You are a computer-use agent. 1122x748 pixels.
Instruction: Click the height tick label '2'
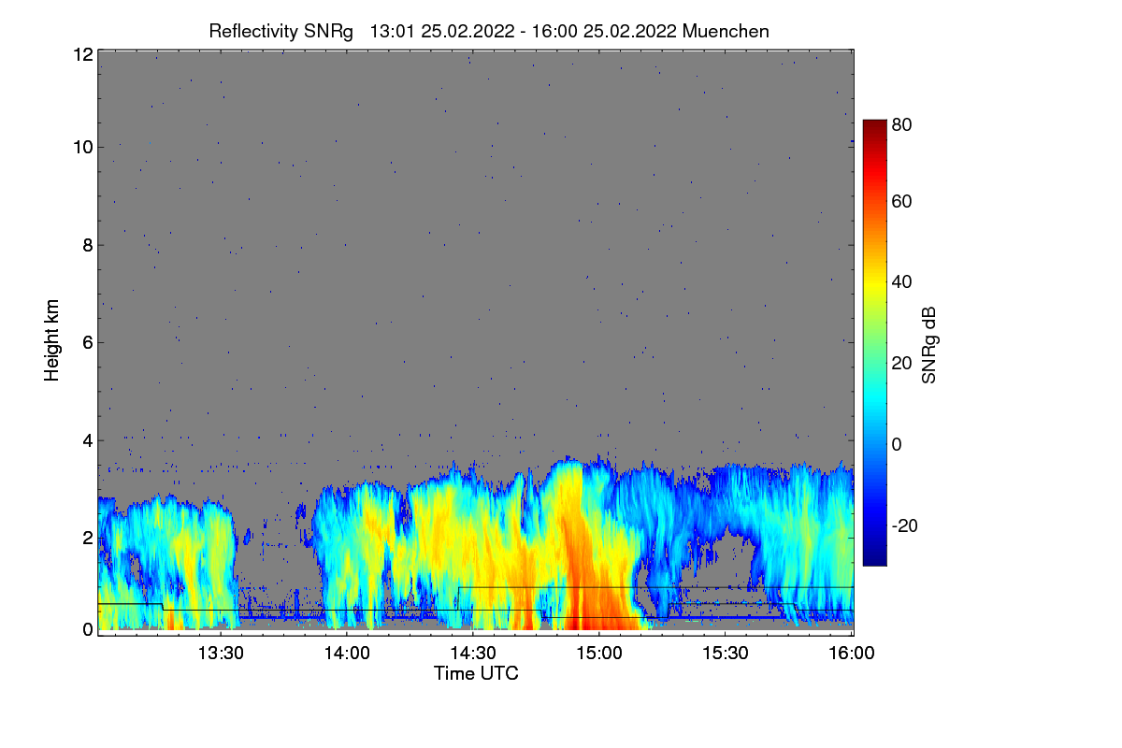coord(87,538)
